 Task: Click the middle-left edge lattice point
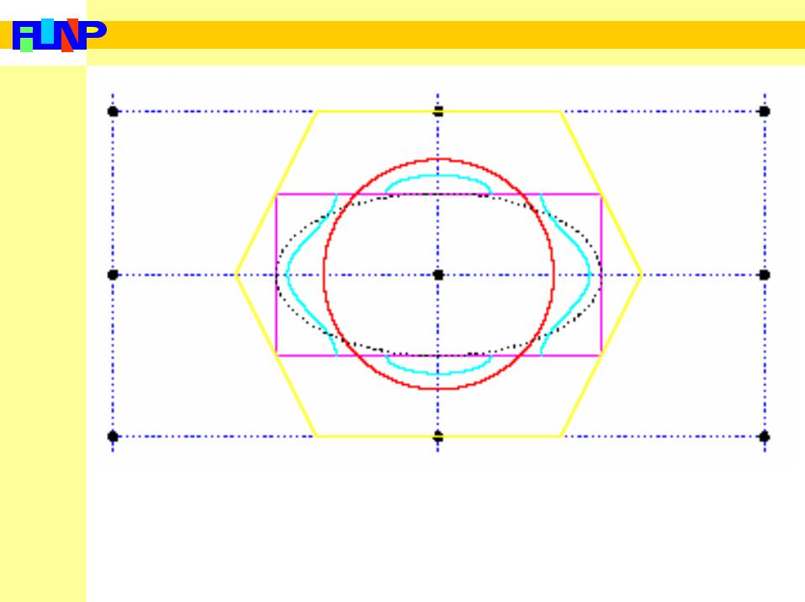[x=113, y=275]
